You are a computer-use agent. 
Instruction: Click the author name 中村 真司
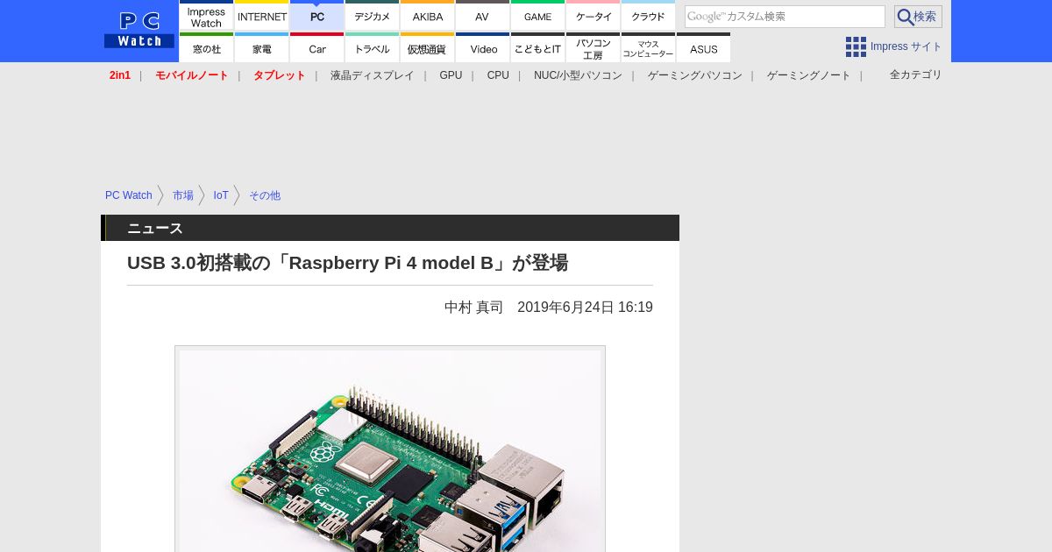pos(473,308)
